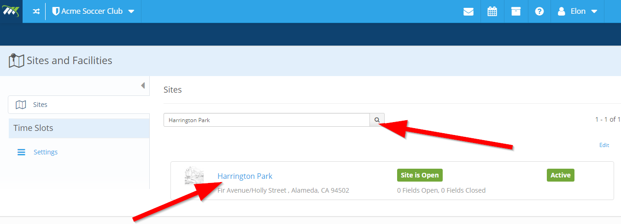This screenshot has width=621, height=224.
Task: Click the Site is Open badge
Action: 420,175
